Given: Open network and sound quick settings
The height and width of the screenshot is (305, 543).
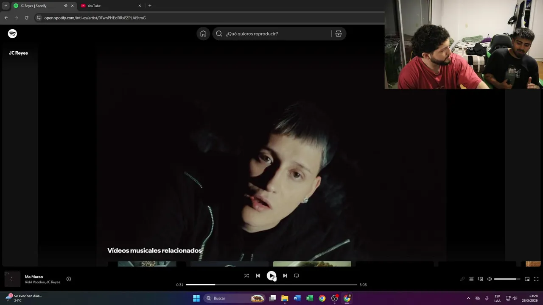Looking at the screenshot, I should pyautogui.click(x=511, y=298).
